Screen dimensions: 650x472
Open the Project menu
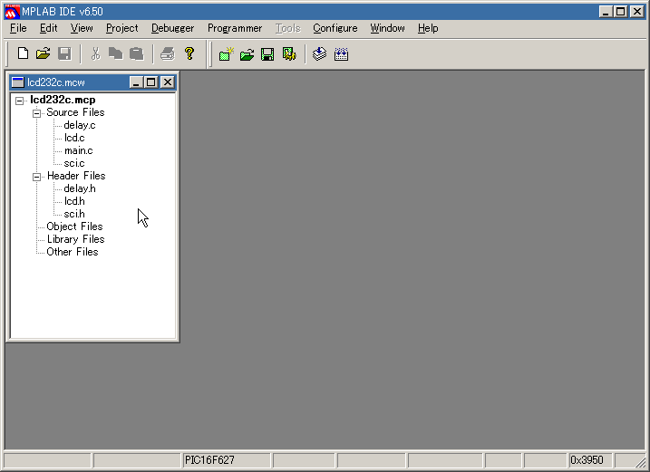(x=121, y=28)
